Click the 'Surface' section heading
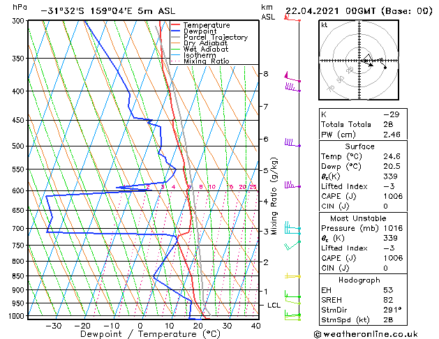Screen dimensions: 439x339 click(359, 146)
